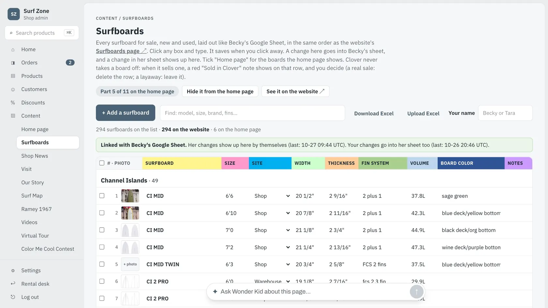Click the Log out icon
Viewport: 548px width, 308px height.
point(13,297)
